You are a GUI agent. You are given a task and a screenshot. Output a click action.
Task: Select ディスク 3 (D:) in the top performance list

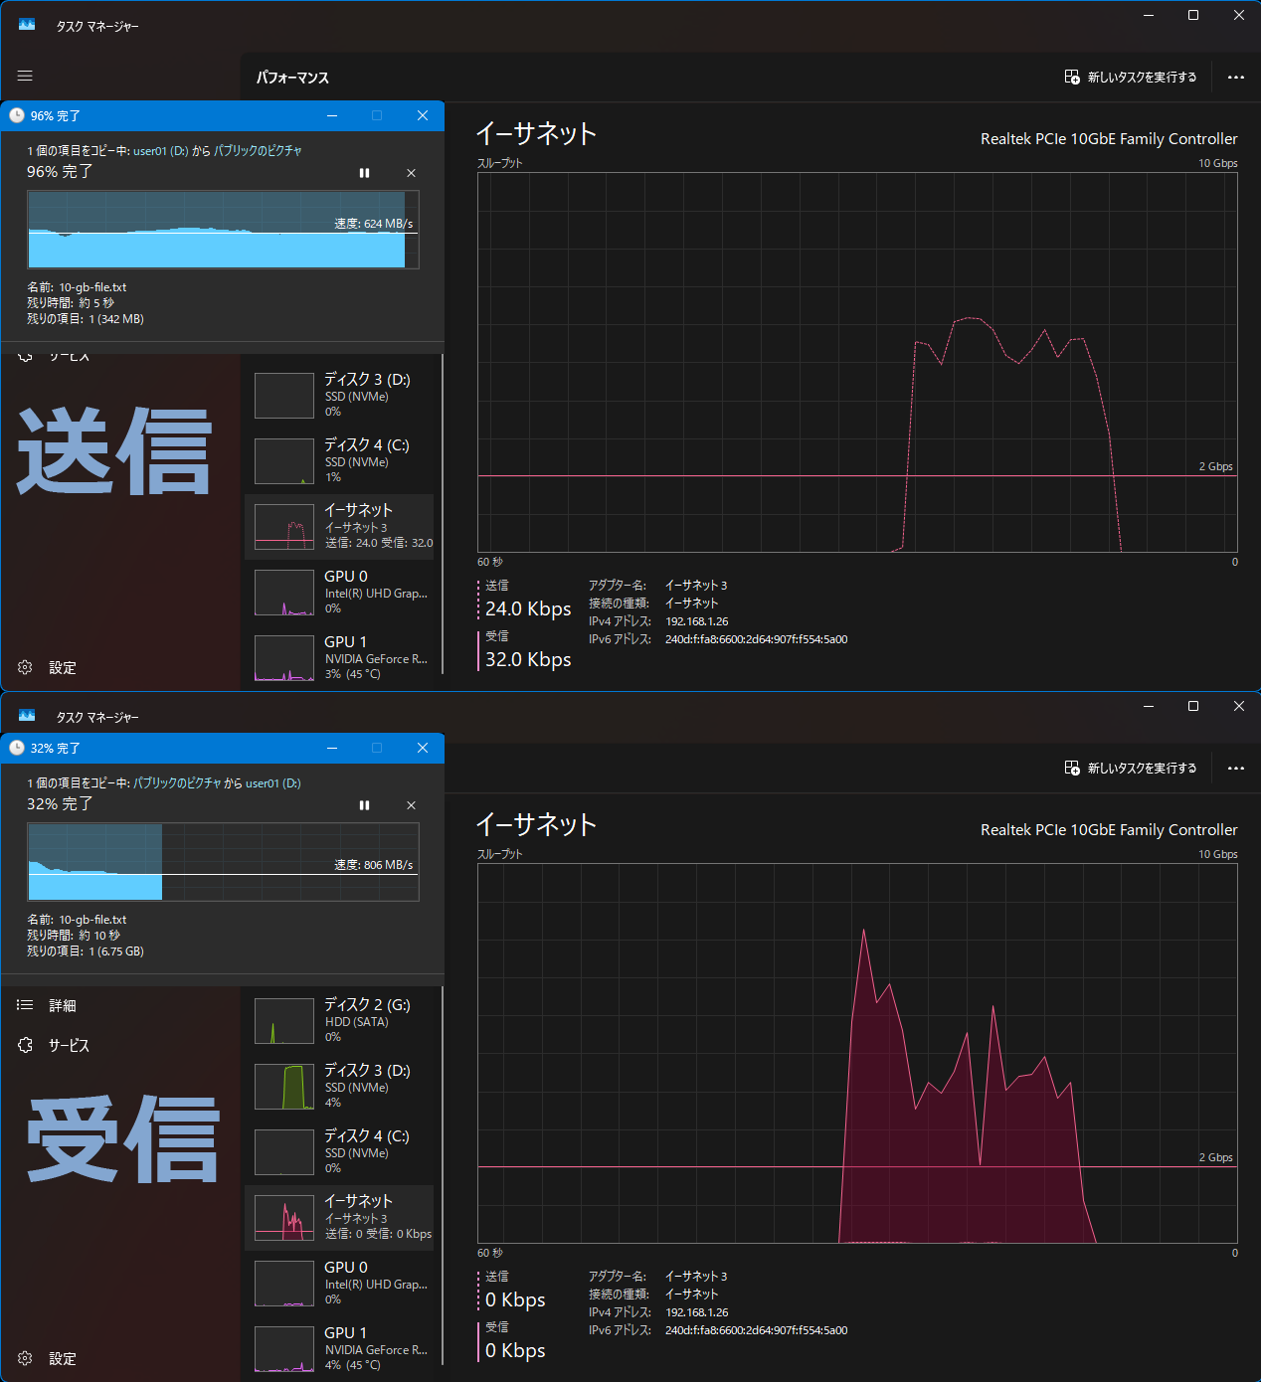[339, 396]
